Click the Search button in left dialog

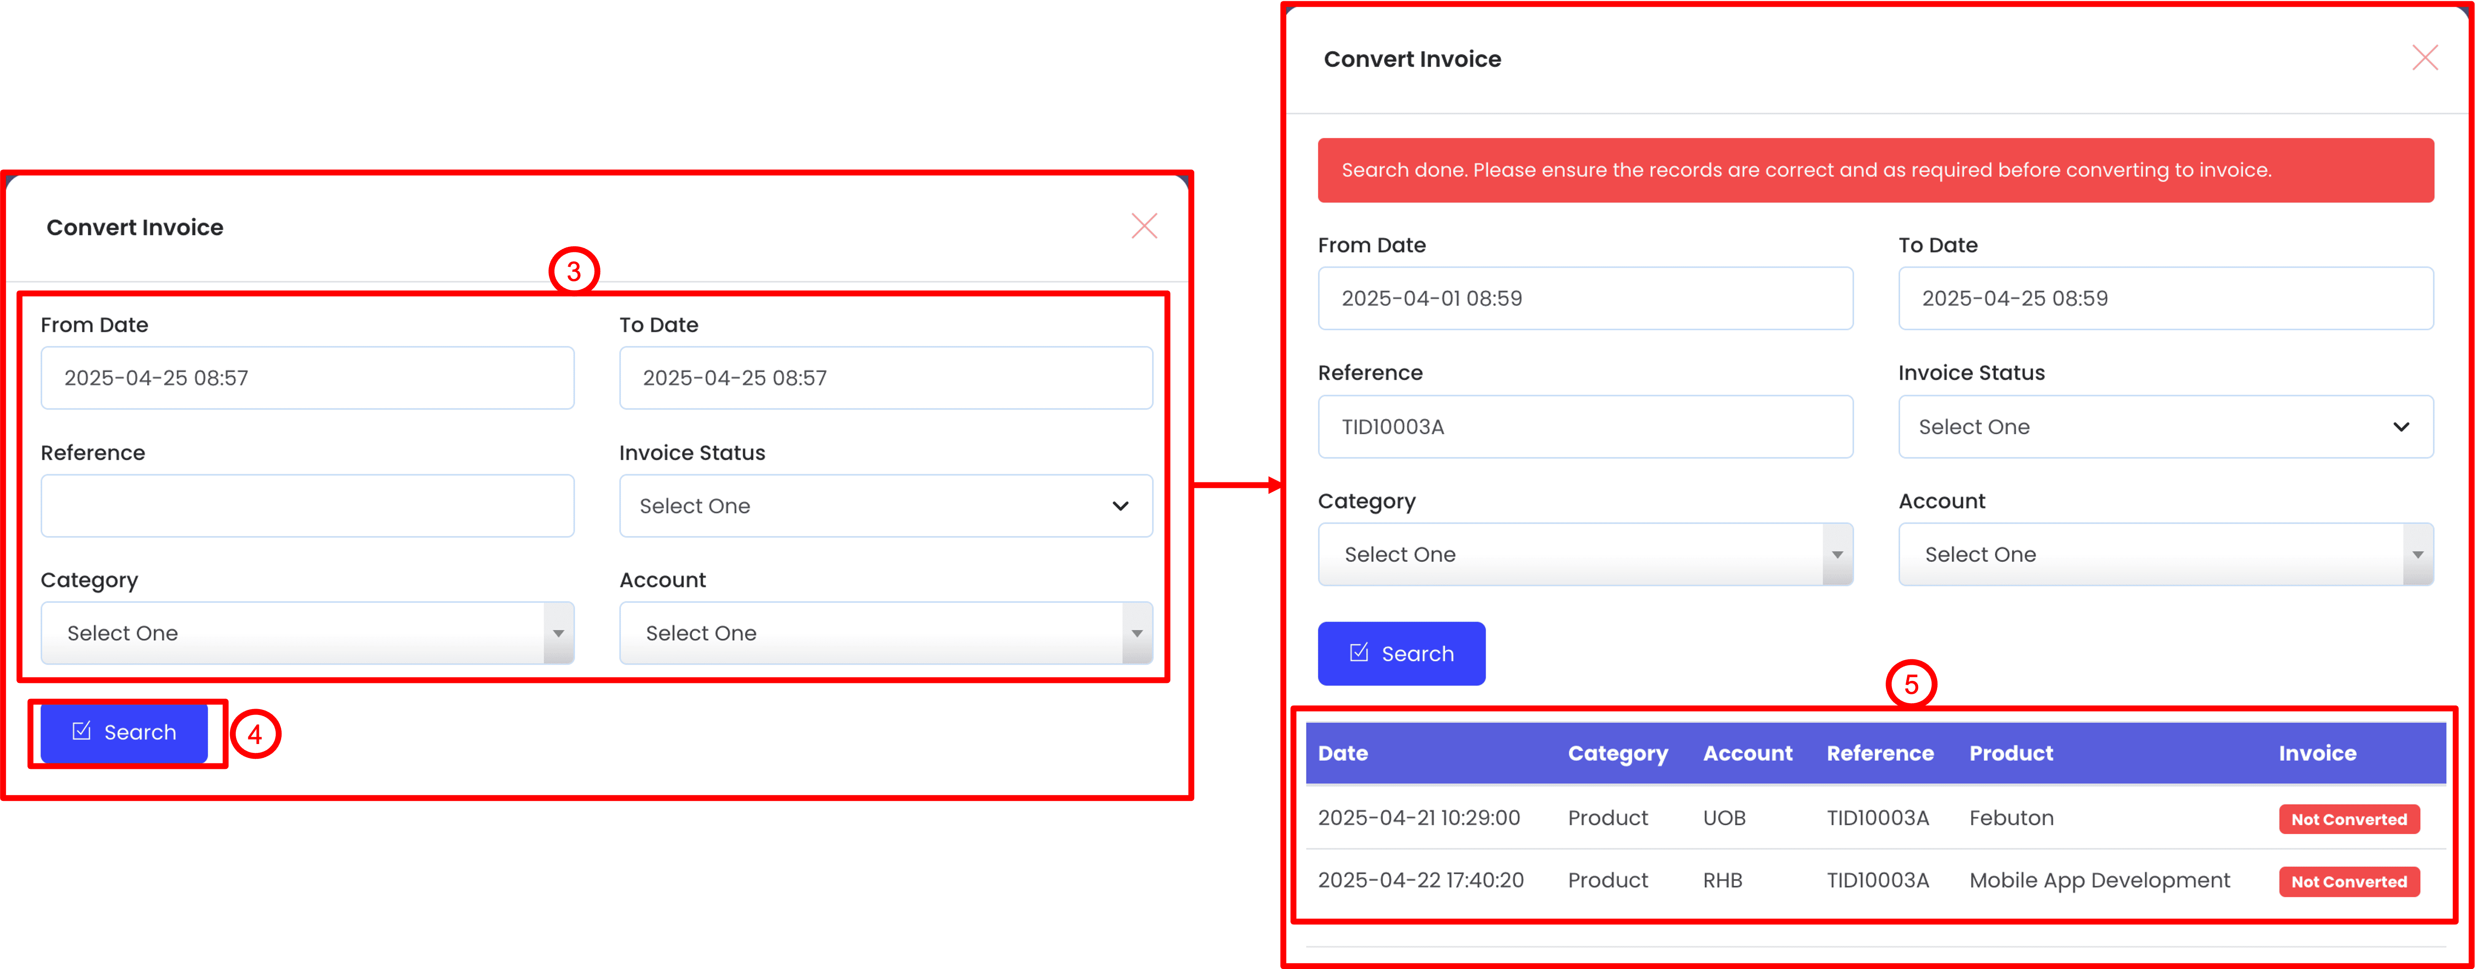(124, 733)
